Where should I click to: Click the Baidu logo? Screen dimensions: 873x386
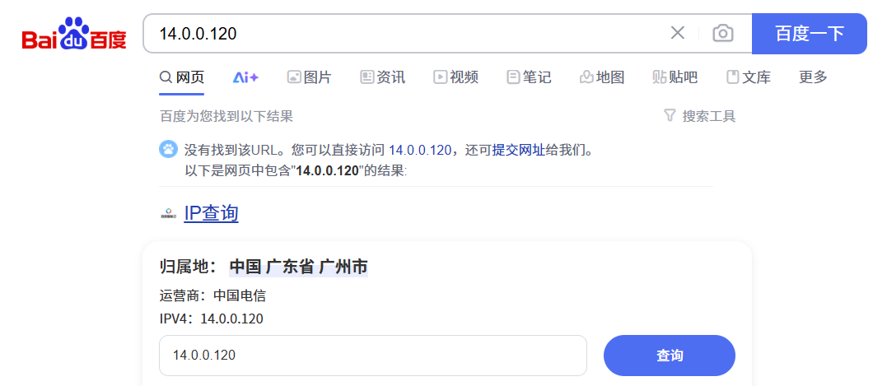point(74,34)
